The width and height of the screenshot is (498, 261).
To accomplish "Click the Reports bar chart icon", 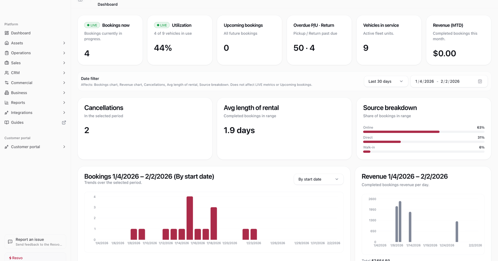I will [x=7, y=103].
